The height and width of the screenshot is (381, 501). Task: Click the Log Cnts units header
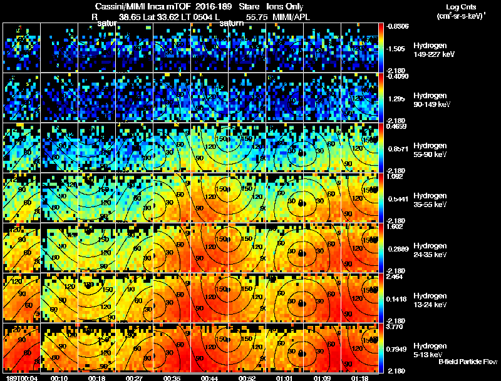coord(461,11)
